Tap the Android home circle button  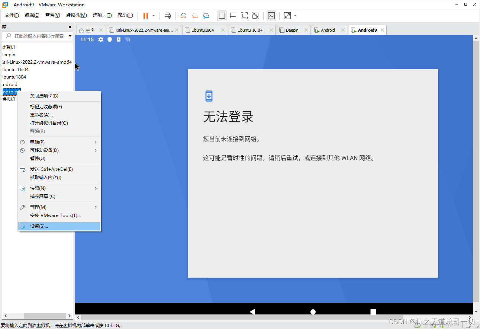[313, 312]
